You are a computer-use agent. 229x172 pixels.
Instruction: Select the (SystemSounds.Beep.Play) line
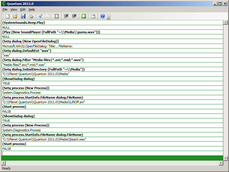coord(112,23)
